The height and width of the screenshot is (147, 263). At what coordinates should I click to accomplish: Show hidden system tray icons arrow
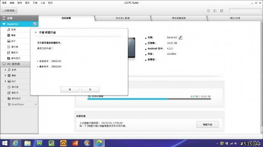pyautogui.click(x=217, y=143)
